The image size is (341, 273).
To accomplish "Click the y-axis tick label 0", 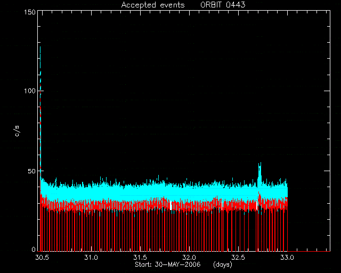I will (x=34, y=249).
